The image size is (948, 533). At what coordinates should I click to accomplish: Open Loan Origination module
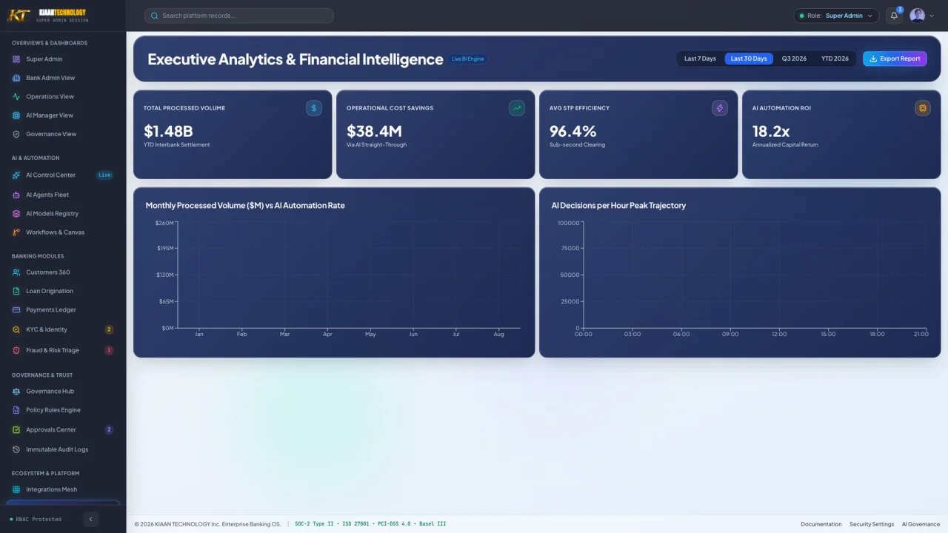63,291
